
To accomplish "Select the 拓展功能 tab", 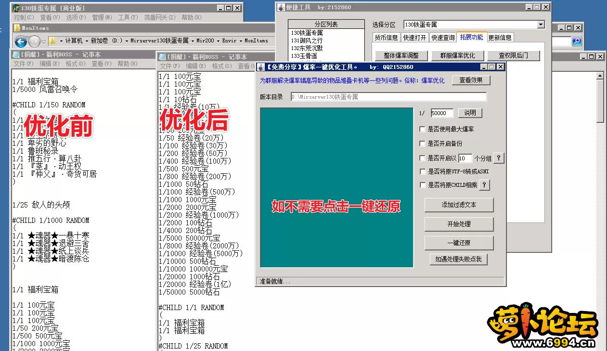I will pyautogui.click(x=471, y=37).
